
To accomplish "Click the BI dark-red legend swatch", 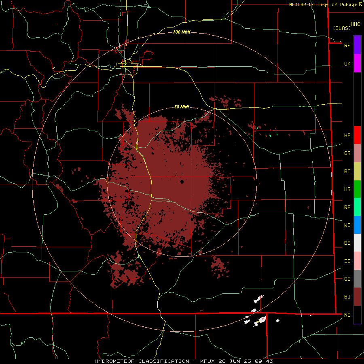I will 357,297.
